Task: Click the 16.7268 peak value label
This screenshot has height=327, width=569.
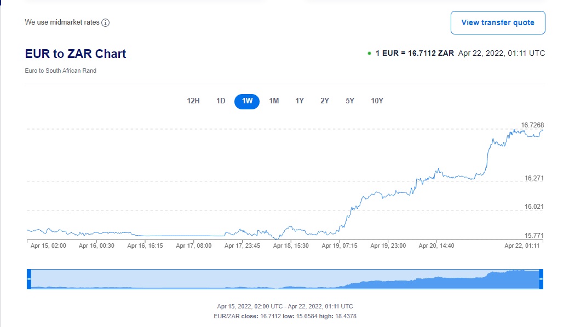Action: (532, 125)
